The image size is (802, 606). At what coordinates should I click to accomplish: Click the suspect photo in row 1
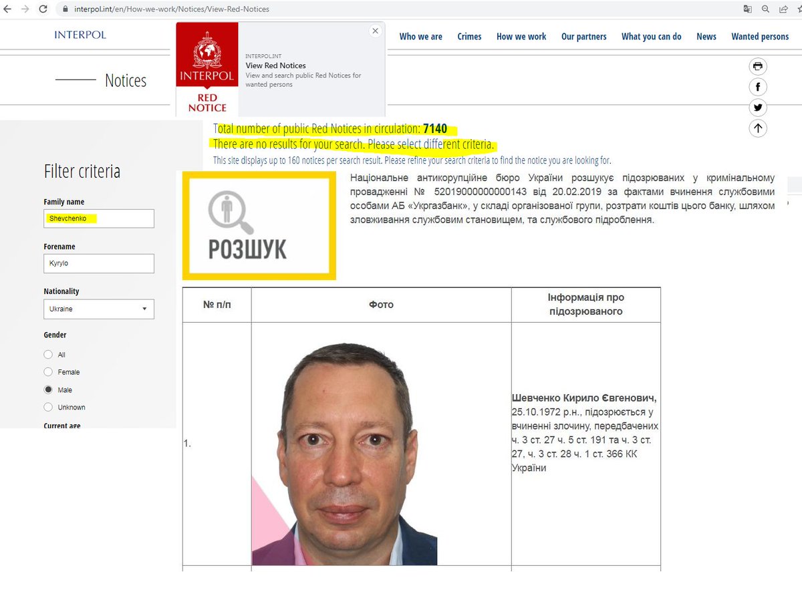click(344, 454)
